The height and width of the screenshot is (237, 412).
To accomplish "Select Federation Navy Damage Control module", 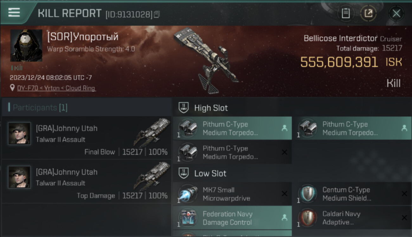I will click(232, 218).
